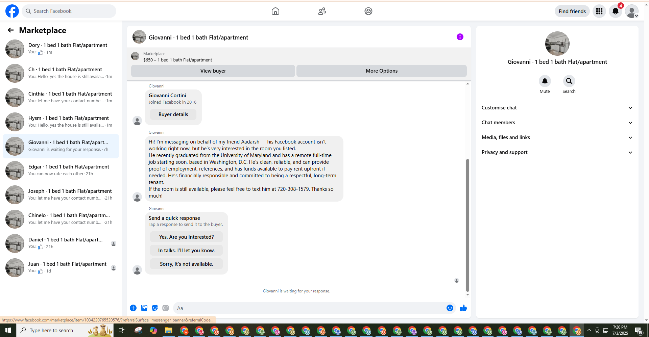649x337 pixels.
Task: Open the Edgar conversation
Action: click(x=61, y=171)
